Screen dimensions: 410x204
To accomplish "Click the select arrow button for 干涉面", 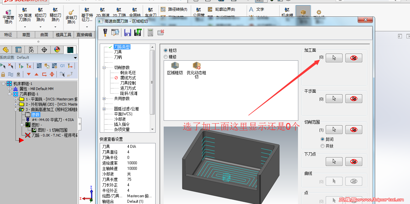I will [x=334, y=98].
